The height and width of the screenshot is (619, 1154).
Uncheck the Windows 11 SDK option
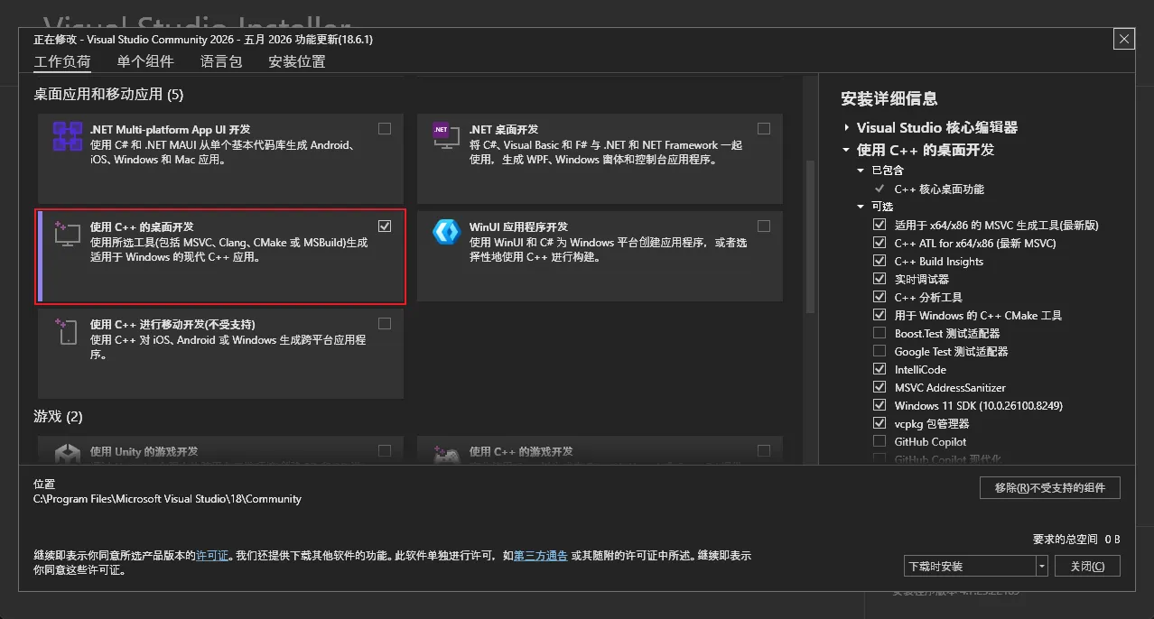(879, 405)
